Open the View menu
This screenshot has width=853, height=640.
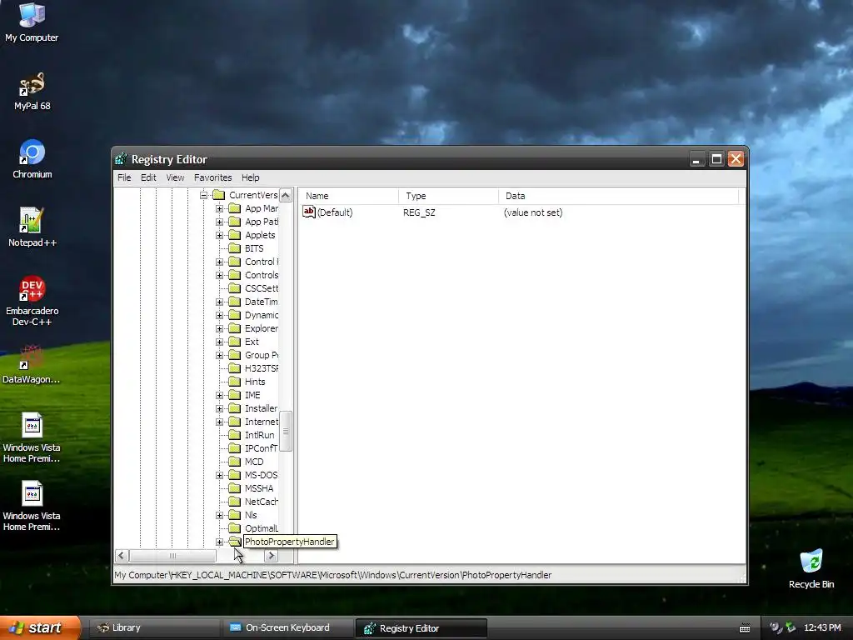(175, 177)
